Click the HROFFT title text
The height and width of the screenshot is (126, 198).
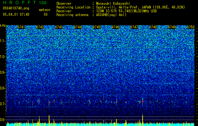[20, 3]
